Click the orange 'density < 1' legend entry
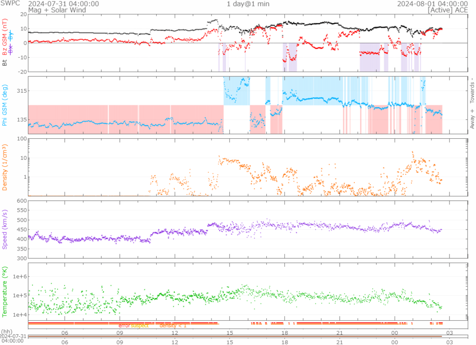 172,325
